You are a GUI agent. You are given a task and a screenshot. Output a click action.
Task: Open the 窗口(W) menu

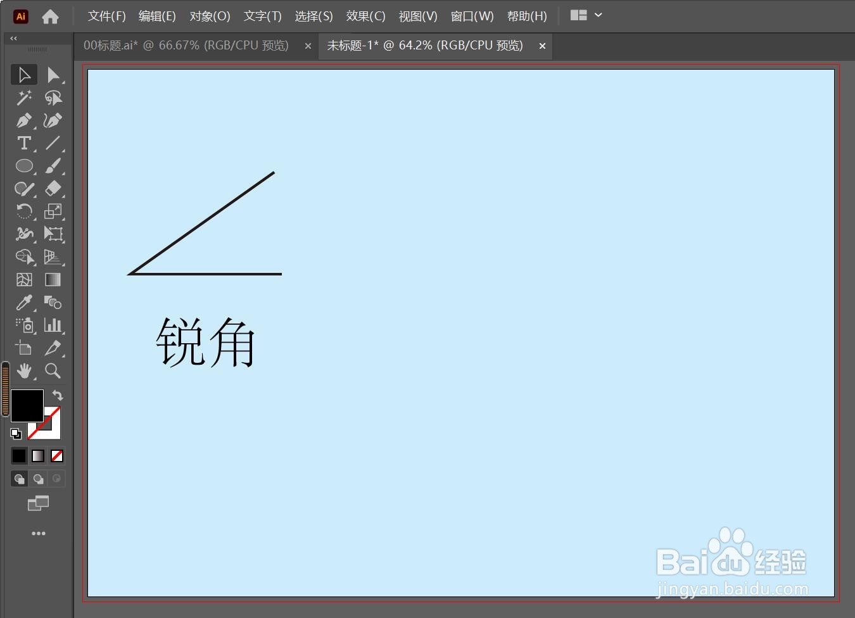click(x=472, y=16)
